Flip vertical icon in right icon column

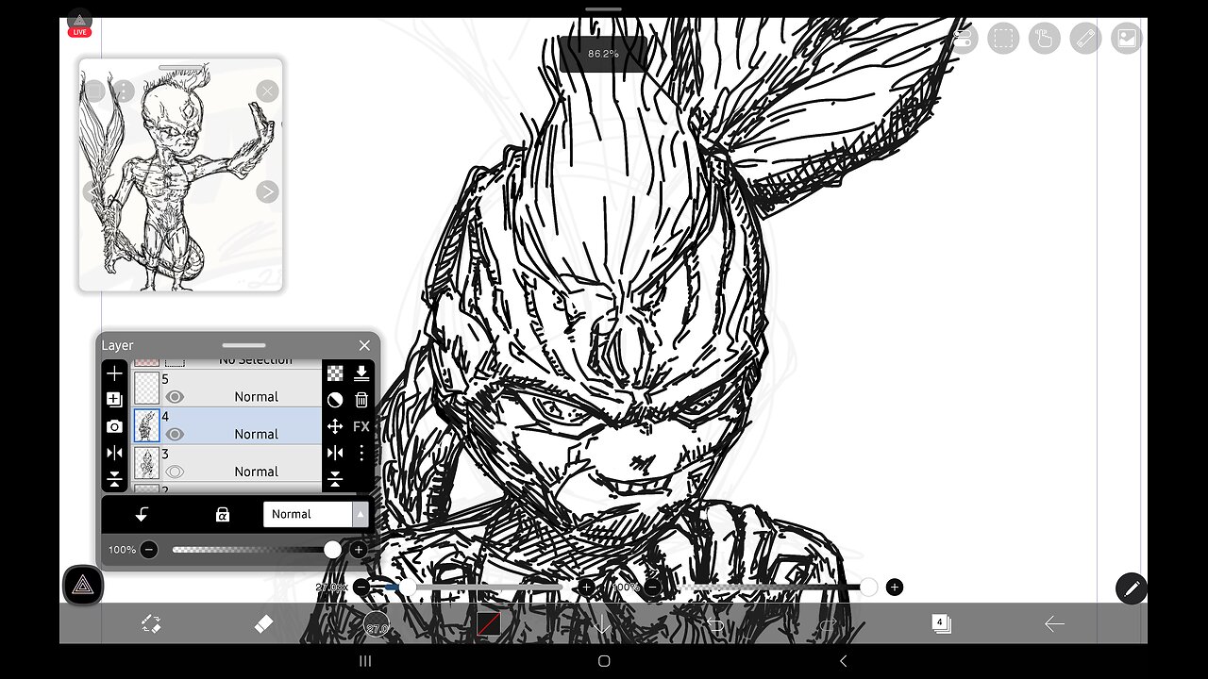tap(335, 479)
